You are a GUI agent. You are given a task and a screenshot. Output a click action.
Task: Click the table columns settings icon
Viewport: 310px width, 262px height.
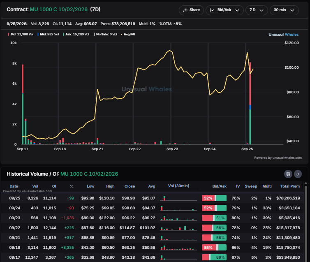(288, 174)
